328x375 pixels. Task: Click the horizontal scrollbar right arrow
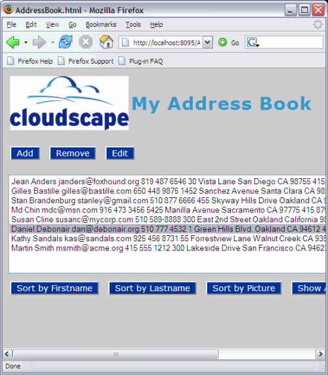(x=320, y=354)
